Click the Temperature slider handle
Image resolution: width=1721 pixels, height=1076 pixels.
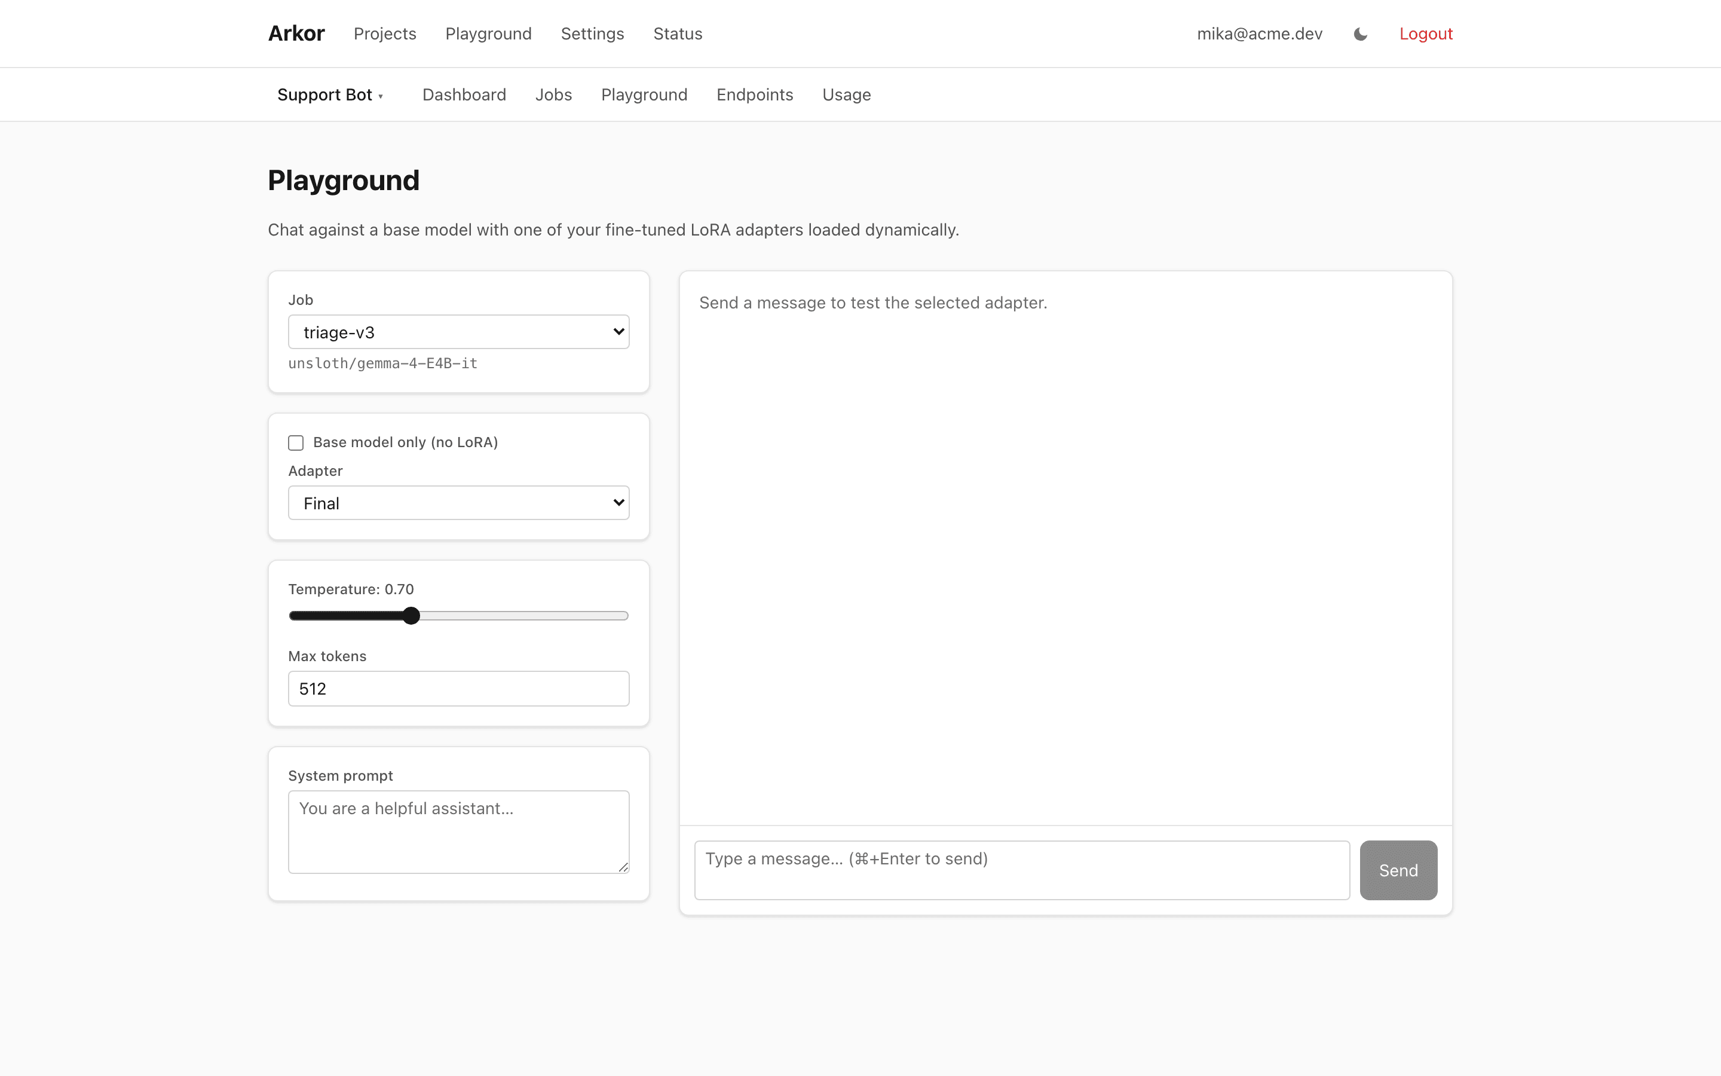(x=411, y=616)
